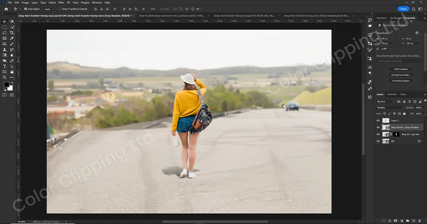Hide Layer 1 with its eye icon
This screenshot has width=427, height=224.
pyautogui.click(x=378, y=121)
